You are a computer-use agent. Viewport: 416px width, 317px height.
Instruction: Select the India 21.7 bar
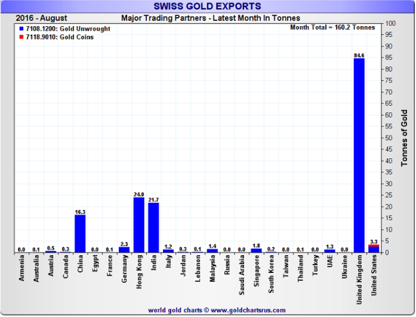(153, 228)
